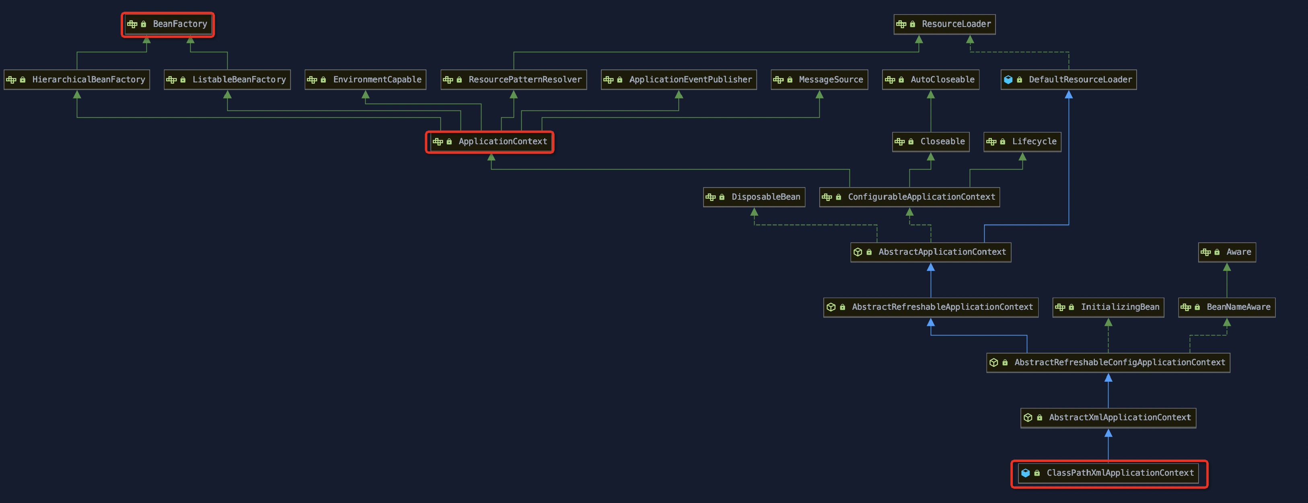Click the ResourceLoader node
This screenshot has height=503, width=1308.
pyautogui.click(x=944, y=25)
